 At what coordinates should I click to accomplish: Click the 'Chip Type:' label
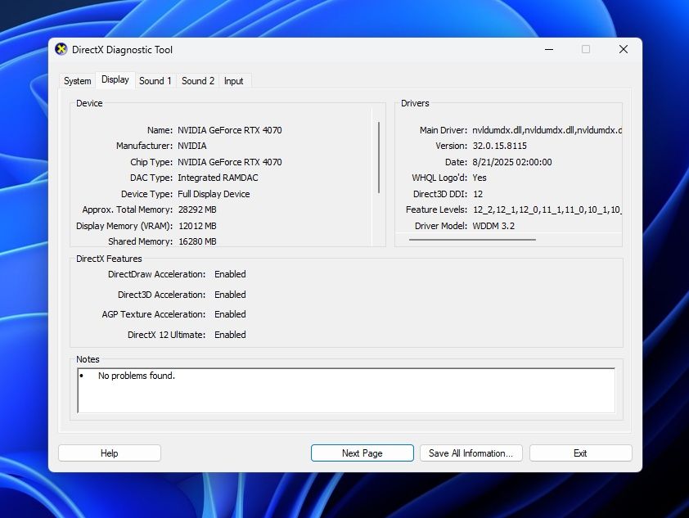(151, 162)
